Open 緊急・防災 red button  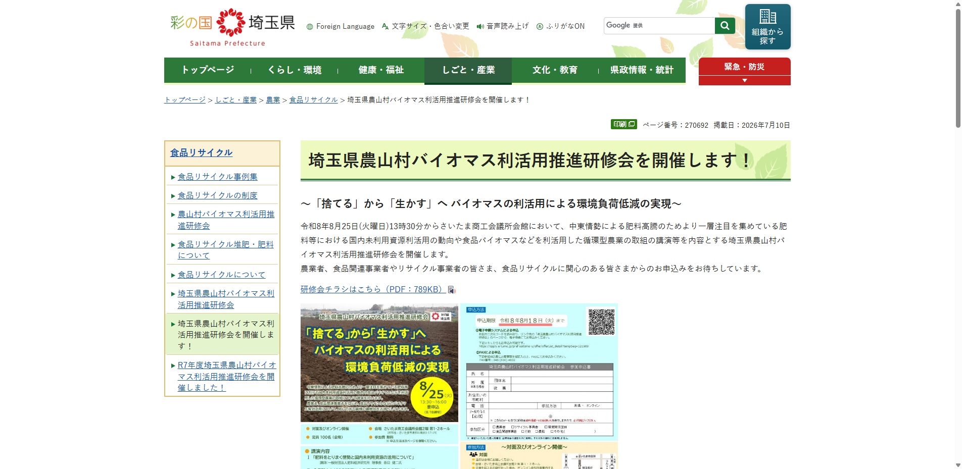pos(744,67)
